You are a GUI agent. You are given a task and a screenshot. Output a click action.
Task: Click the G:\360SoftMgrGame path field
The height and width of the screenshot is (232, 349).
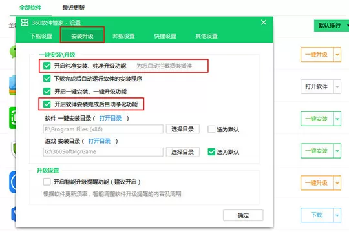[x=103, y=151]
